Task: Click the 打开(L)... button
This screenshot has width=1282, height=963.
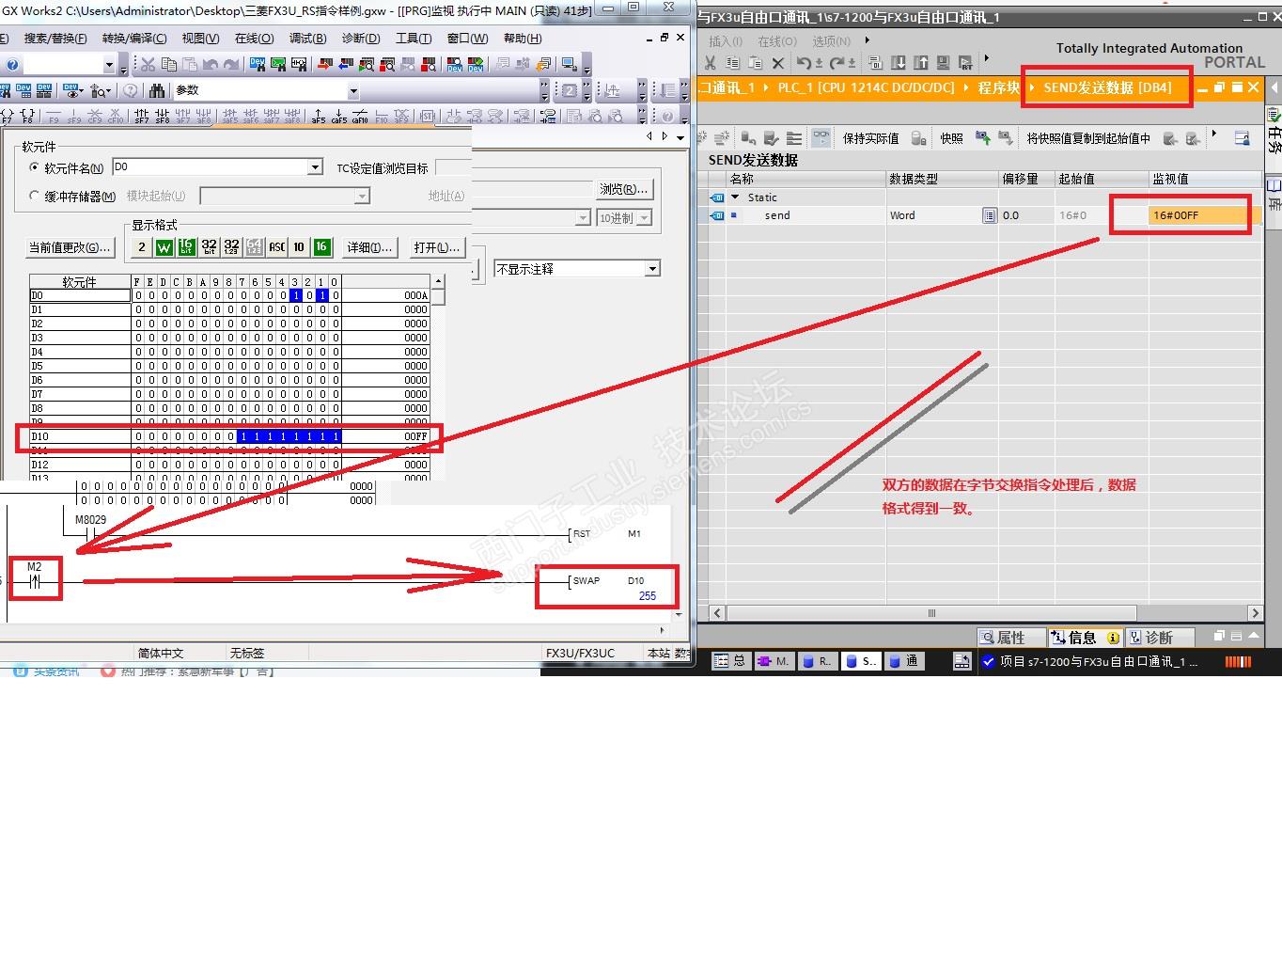Action: click(437, 247)
